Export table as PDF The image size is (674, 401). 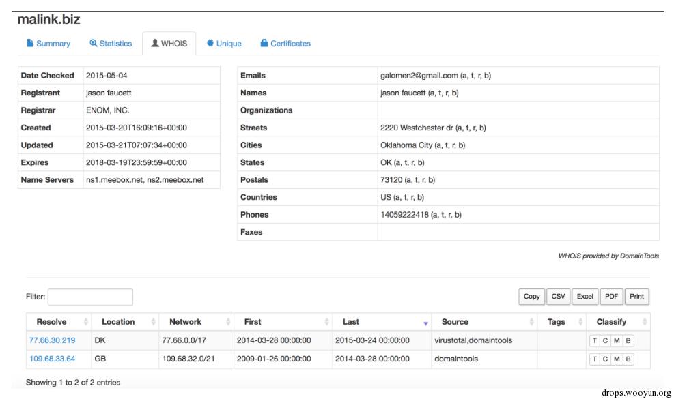coord(611,297)
